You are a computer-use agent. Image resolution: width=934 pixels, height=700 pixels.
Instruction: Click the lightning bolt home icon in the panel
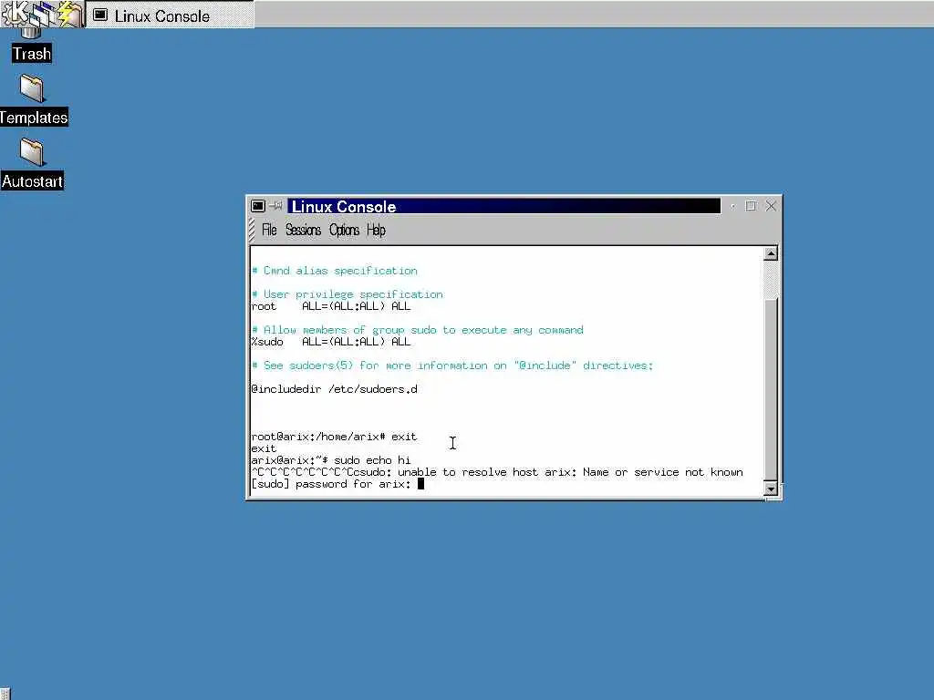[70, 13]
